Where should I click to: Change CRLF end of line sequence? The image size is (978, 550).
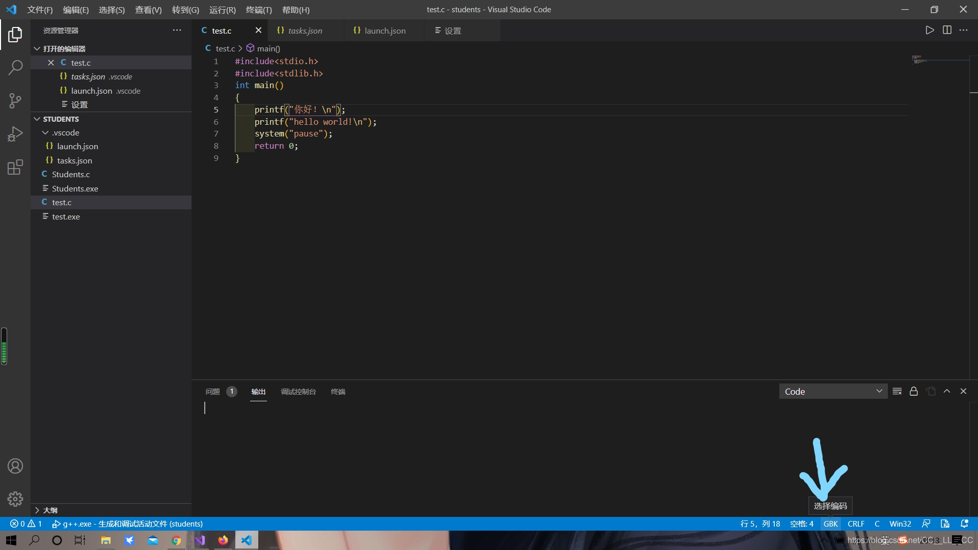coord(856,524)
